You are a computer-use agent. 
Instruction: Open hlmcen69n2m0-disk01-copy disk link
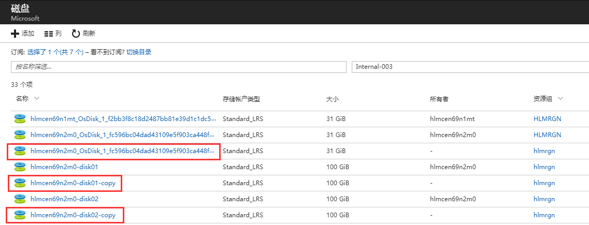tap(76, 183)
